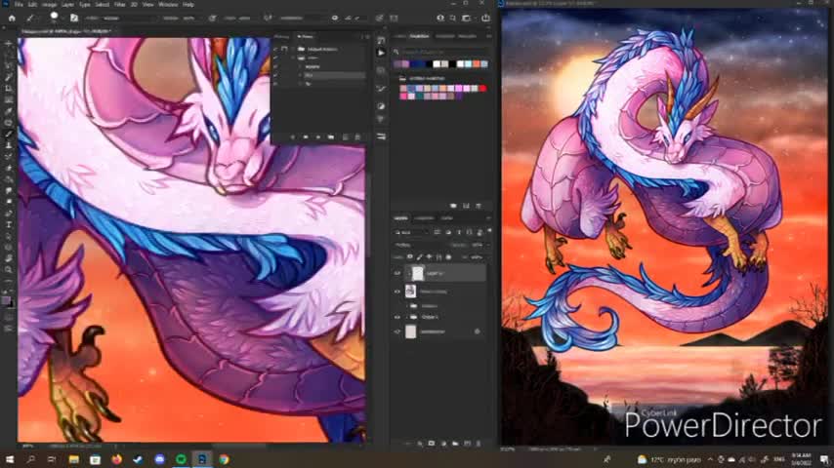Hide the topmost selected layer via eye icon
The height and width of the screenshot is (468, 834).
tap(397, 274)
